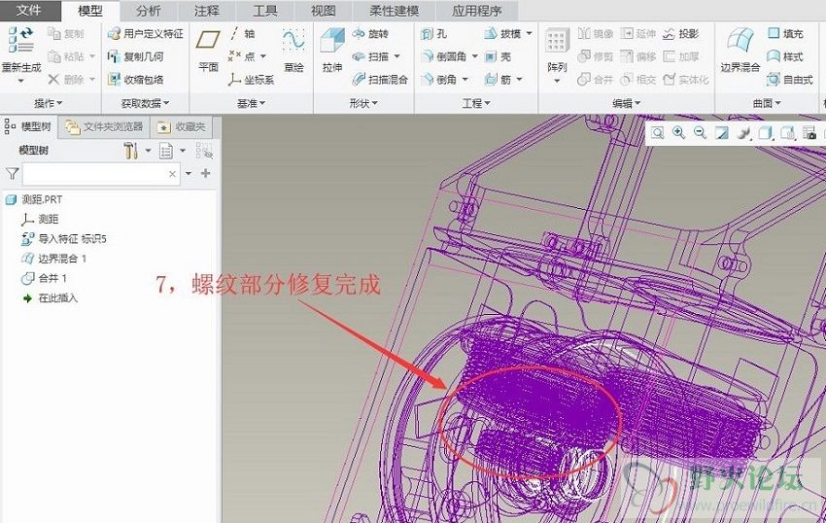Switch to the 注释 ribbon tab
826x523 pixels.
point(206,11)
